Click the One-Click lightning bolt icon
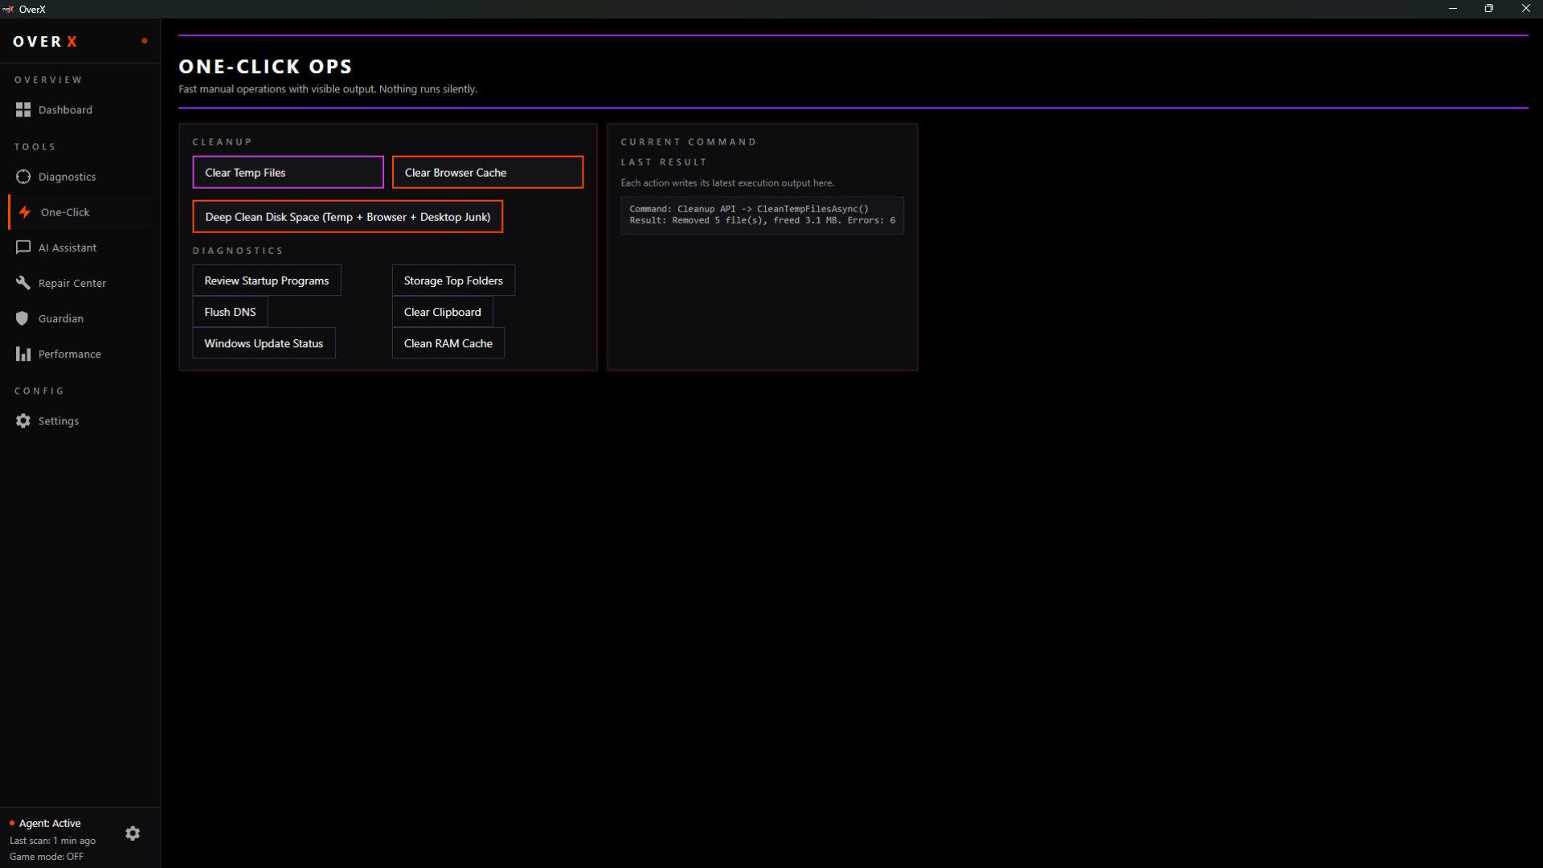This screenshot has width=1543, height=868. [25, 212]
